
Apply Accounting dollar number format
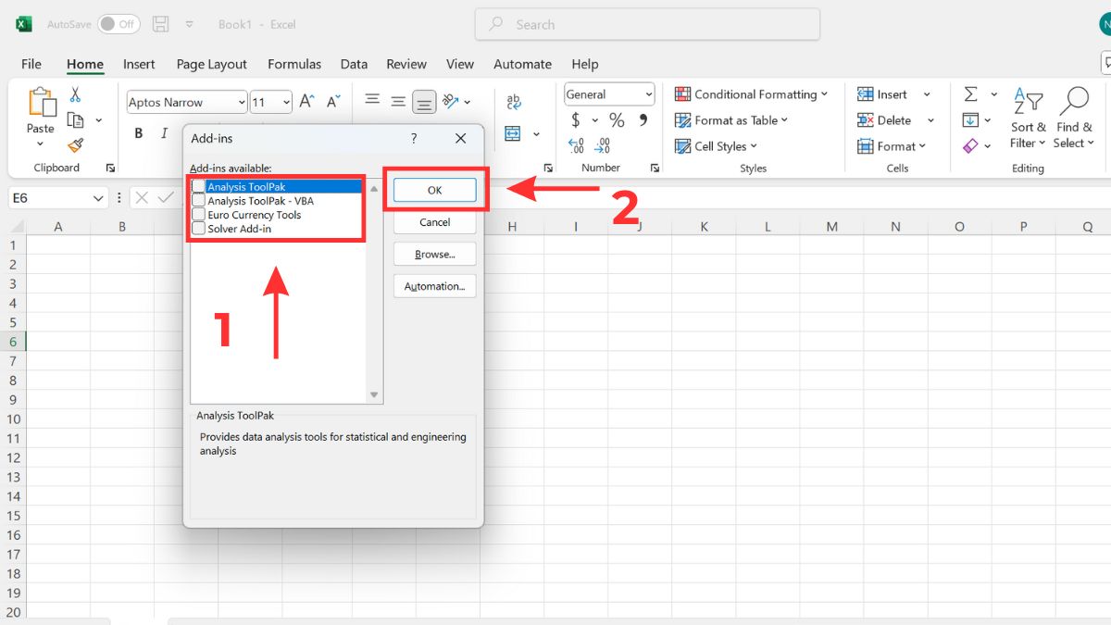[x=576, y=120]
